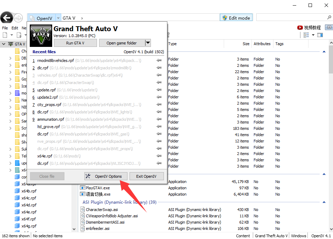Click the pin icon beside dlc.rpf in WLJSCJYXDJ
Screen dimensions: 333x239
click(x=159, y=163)
